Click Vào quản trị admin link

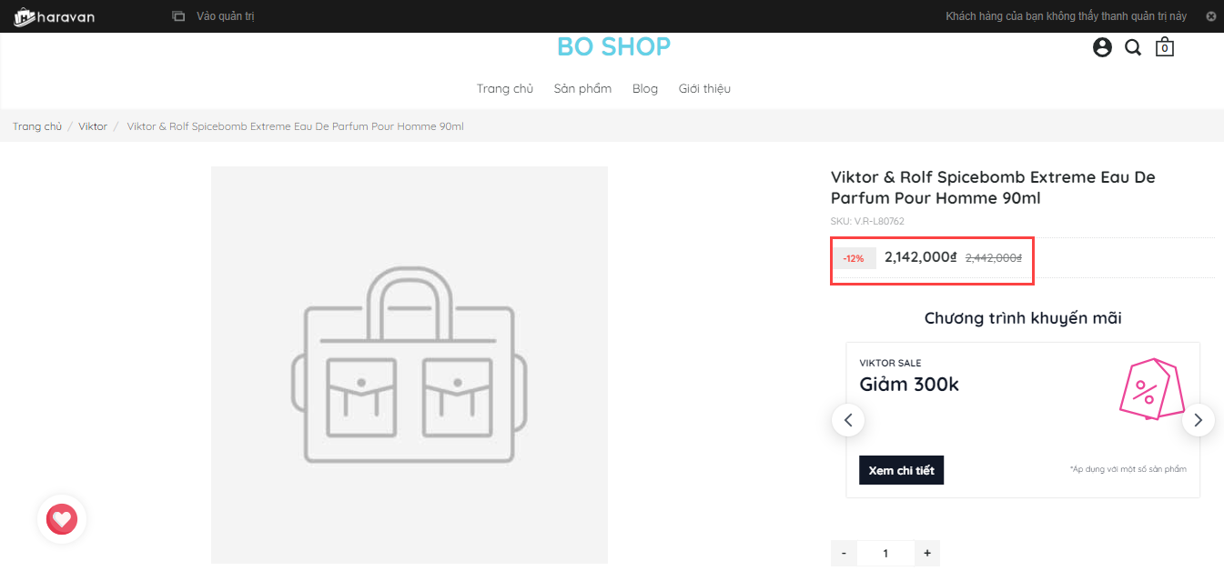(224, 16)
